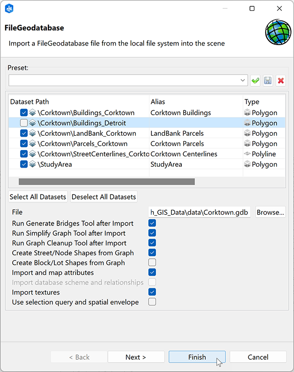
Task: Click the Corktown Parcels alias cell
Action: pos(177,144)
